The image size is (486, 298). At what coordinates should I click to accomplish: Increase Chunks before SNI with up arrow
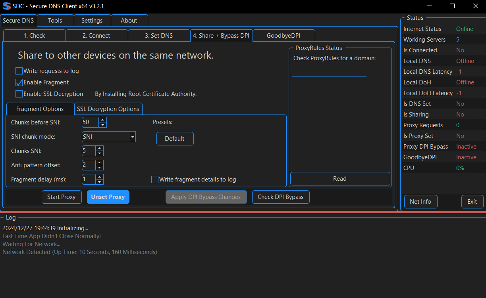(103, 120)
